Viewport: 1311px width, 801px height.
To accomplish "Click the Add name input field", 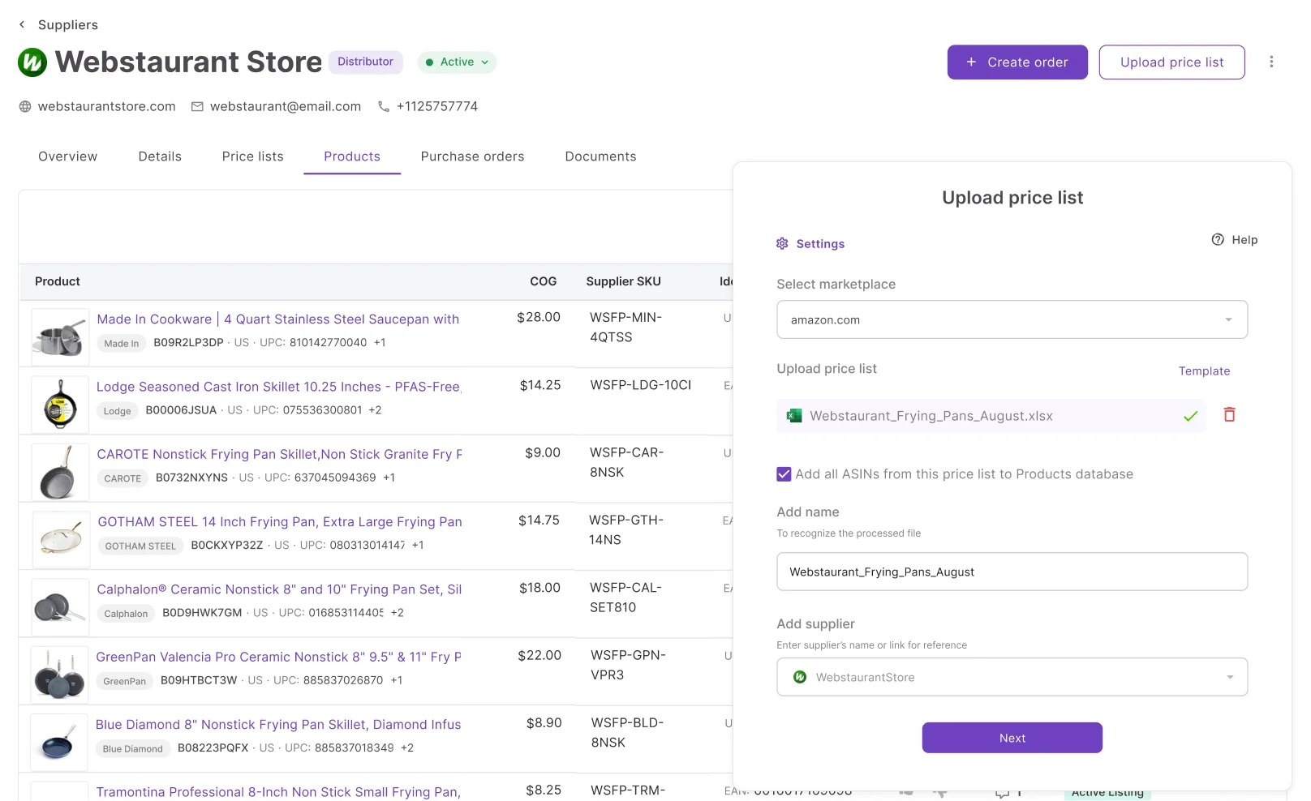I will [x=1012, y=572].
